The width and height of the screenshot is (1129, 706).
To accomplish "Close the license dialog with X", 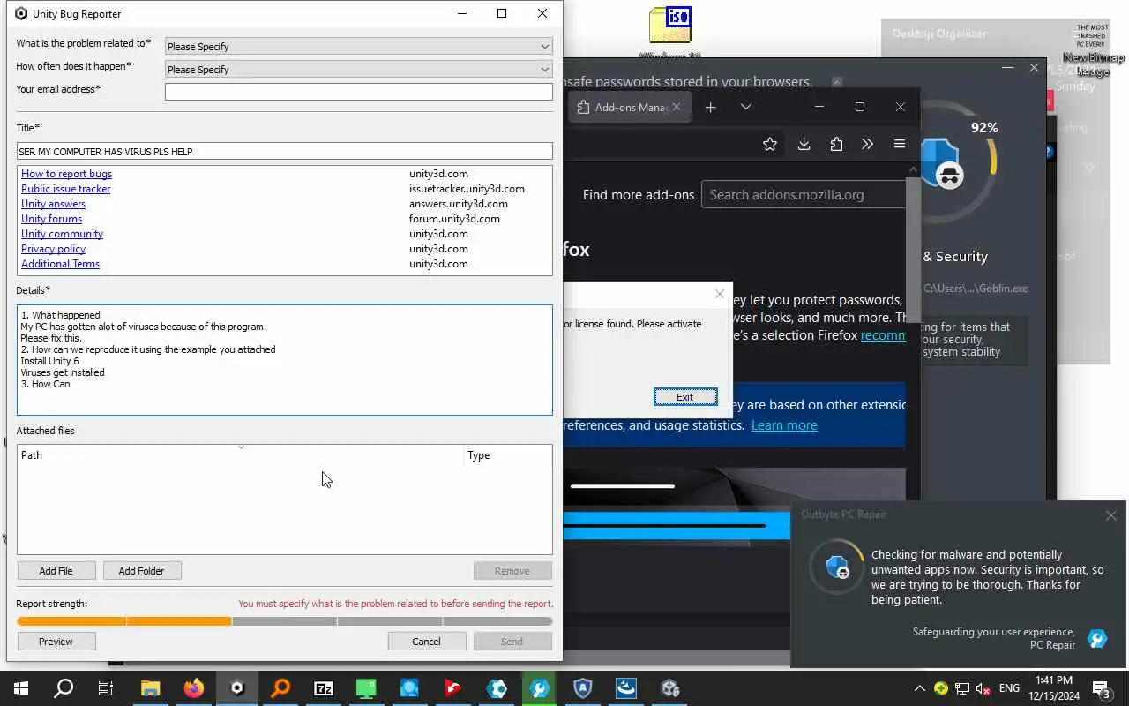I will click(720, 294).
